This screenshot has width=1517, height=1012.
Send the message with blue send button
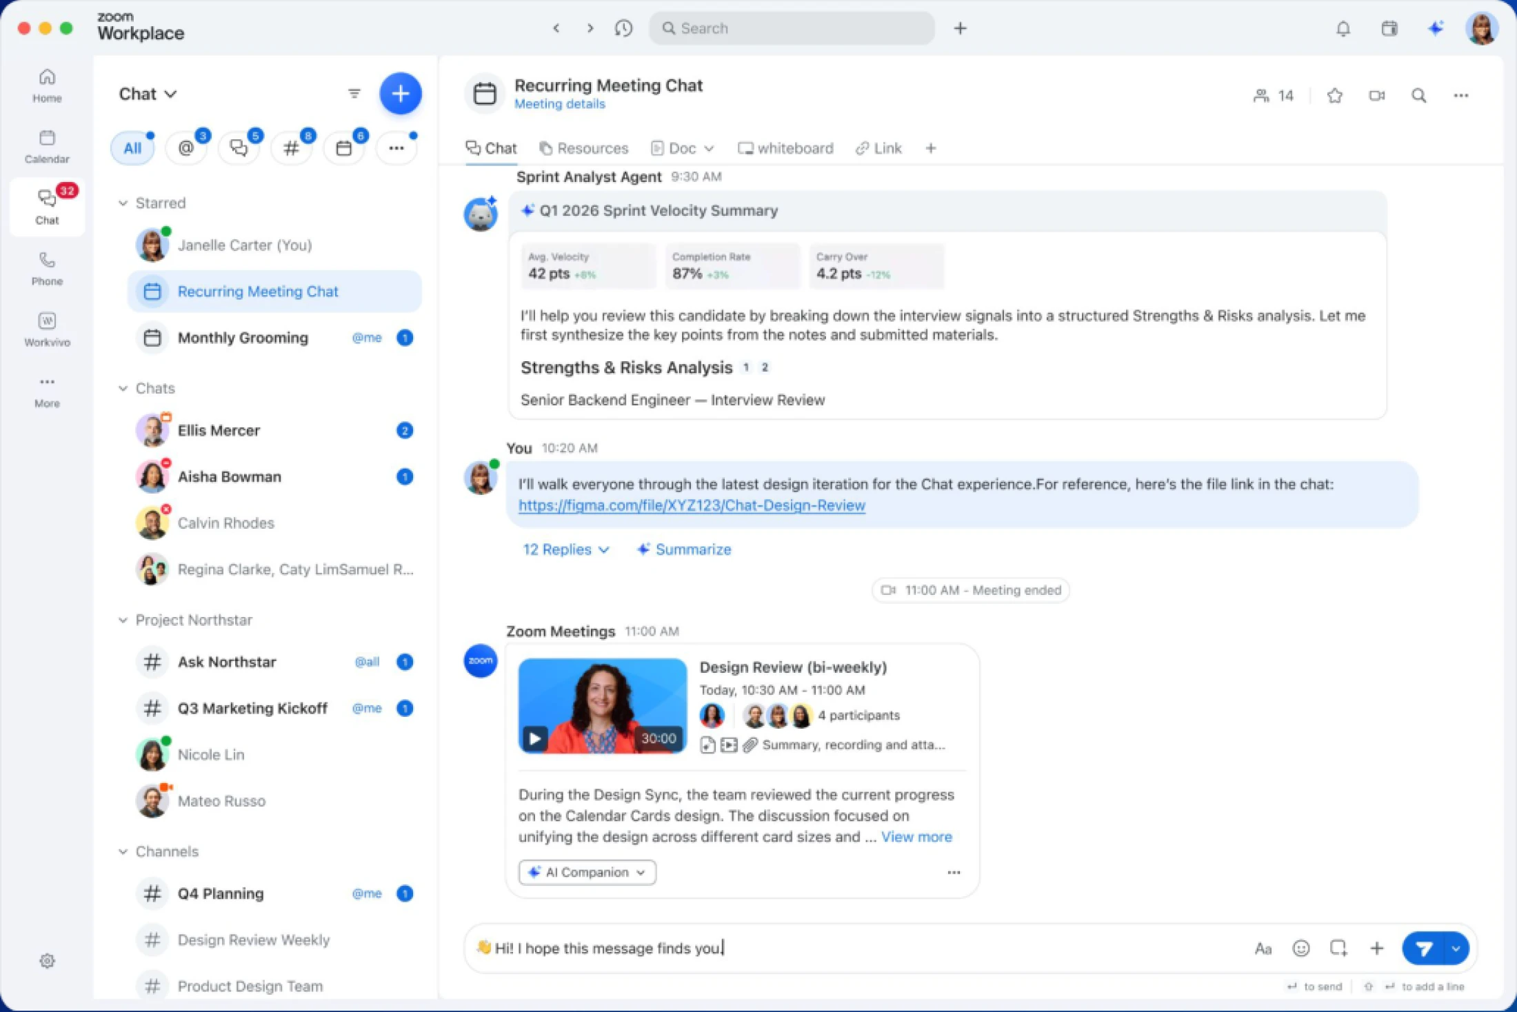click(x=1424, y=949)
